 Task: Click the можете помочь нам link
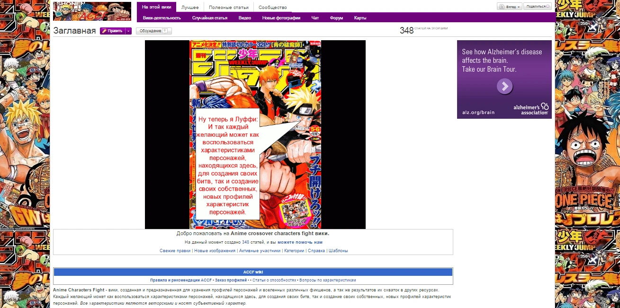(x=300, y=242)
